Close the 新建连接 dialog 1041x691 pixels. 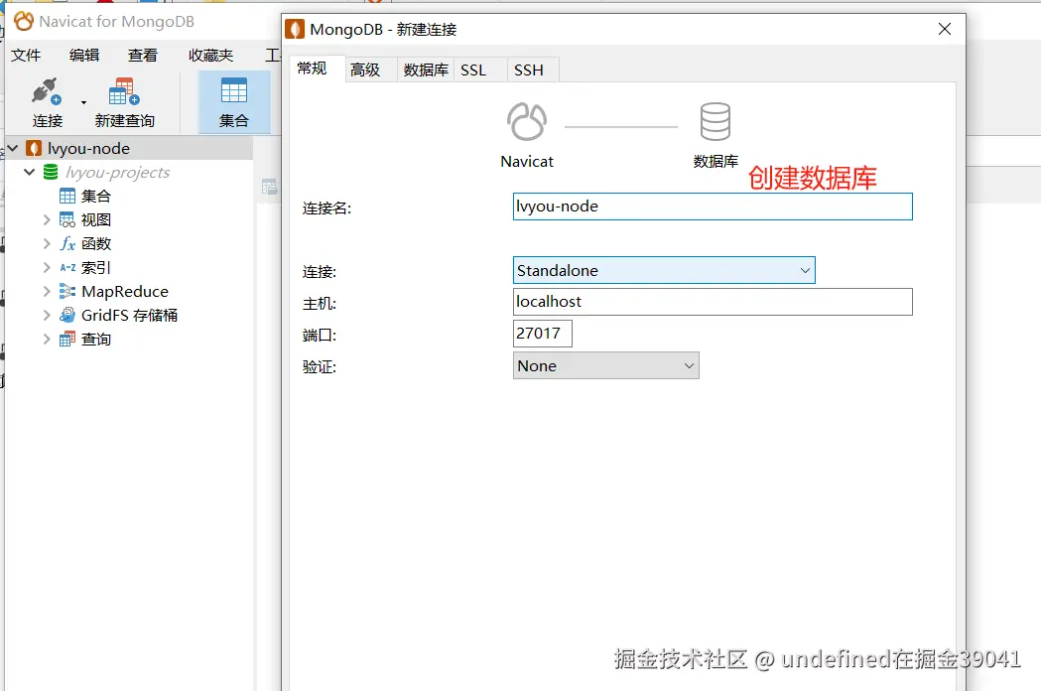pos(945,29)
